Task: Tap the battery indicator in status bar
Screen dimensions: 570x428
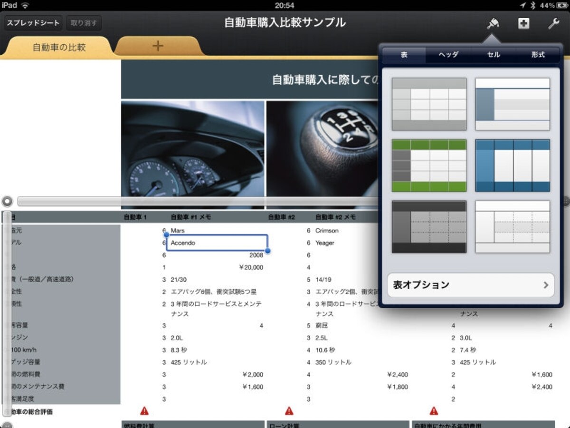Action: (x=561, y=5)
